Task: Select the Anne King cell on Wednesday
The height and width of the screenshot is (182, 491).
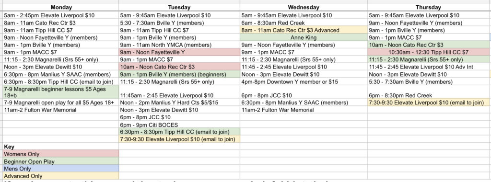Action: point(304,37)
